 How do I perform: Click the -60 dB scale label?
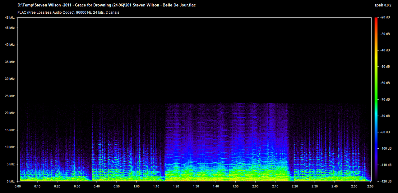[386, 83]
